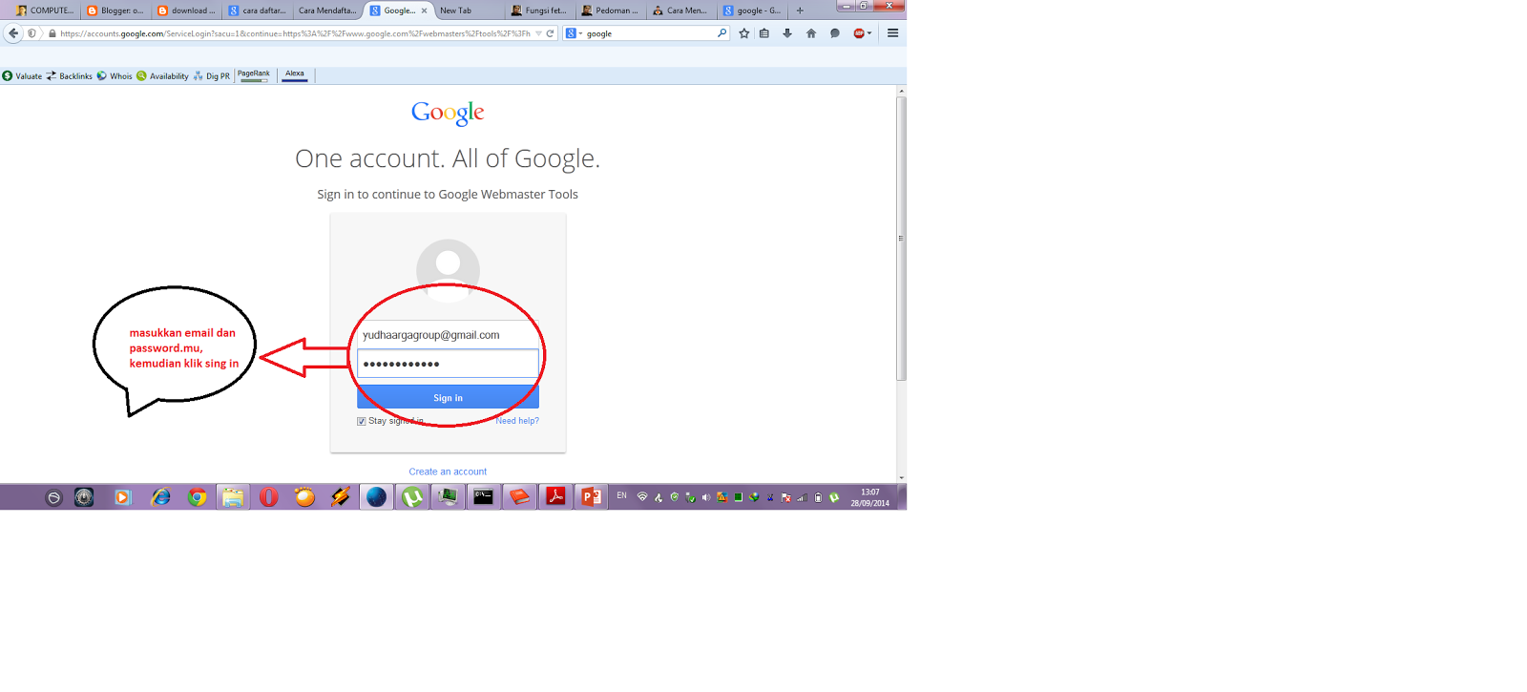1527x692 pixels.
Task: Open the chat bubble toolbar icon
Action: pyautogui.click(x=835, y=33)
